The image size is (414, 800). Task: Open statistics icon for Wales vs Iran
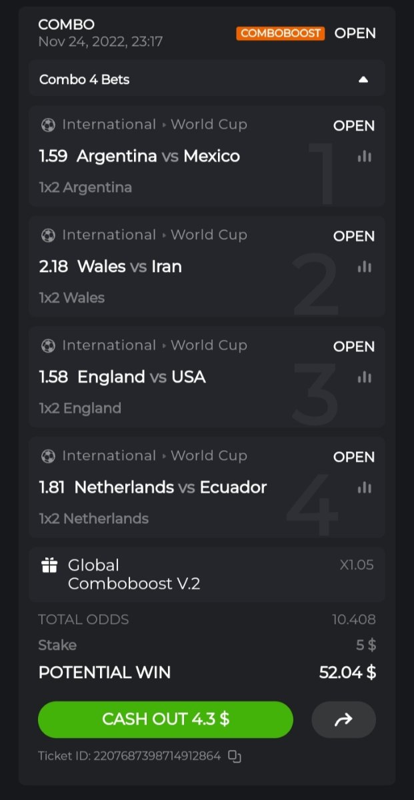[x=364, y=267]
